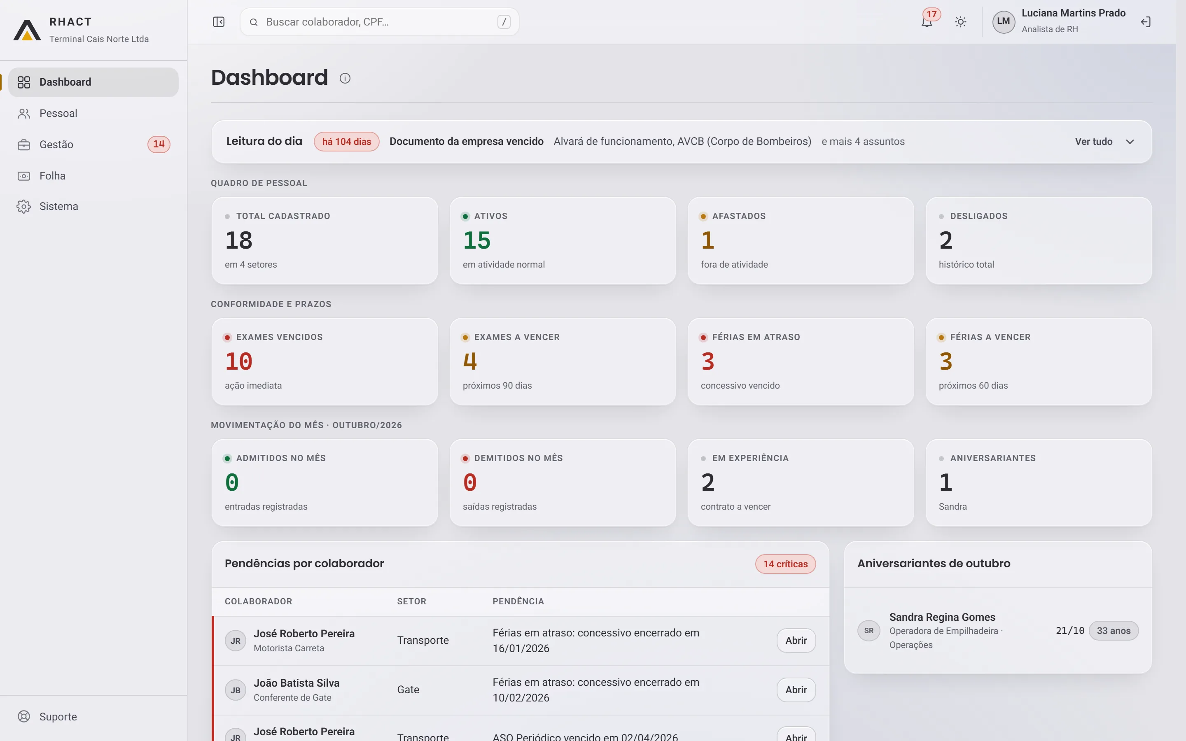Open the Desligados card
Screen dimensions: 1186x741
1039,241
